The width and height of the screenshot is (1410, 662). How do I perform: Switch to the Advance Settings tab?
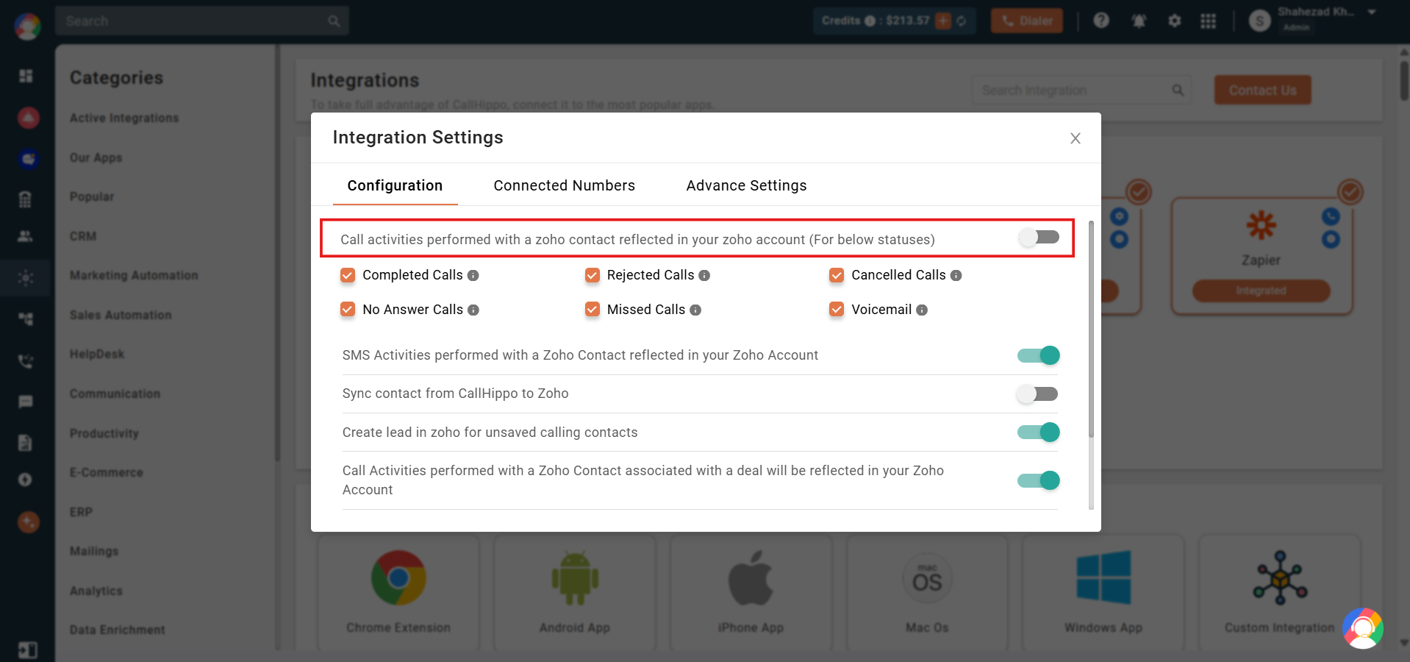(x=746, y=185)
